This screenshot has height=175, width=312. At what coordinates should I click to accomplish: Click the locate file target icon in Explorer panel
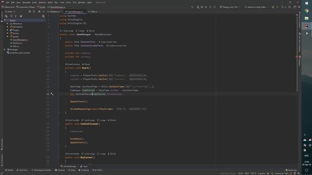pyautogui.click(x=30, y=12)
